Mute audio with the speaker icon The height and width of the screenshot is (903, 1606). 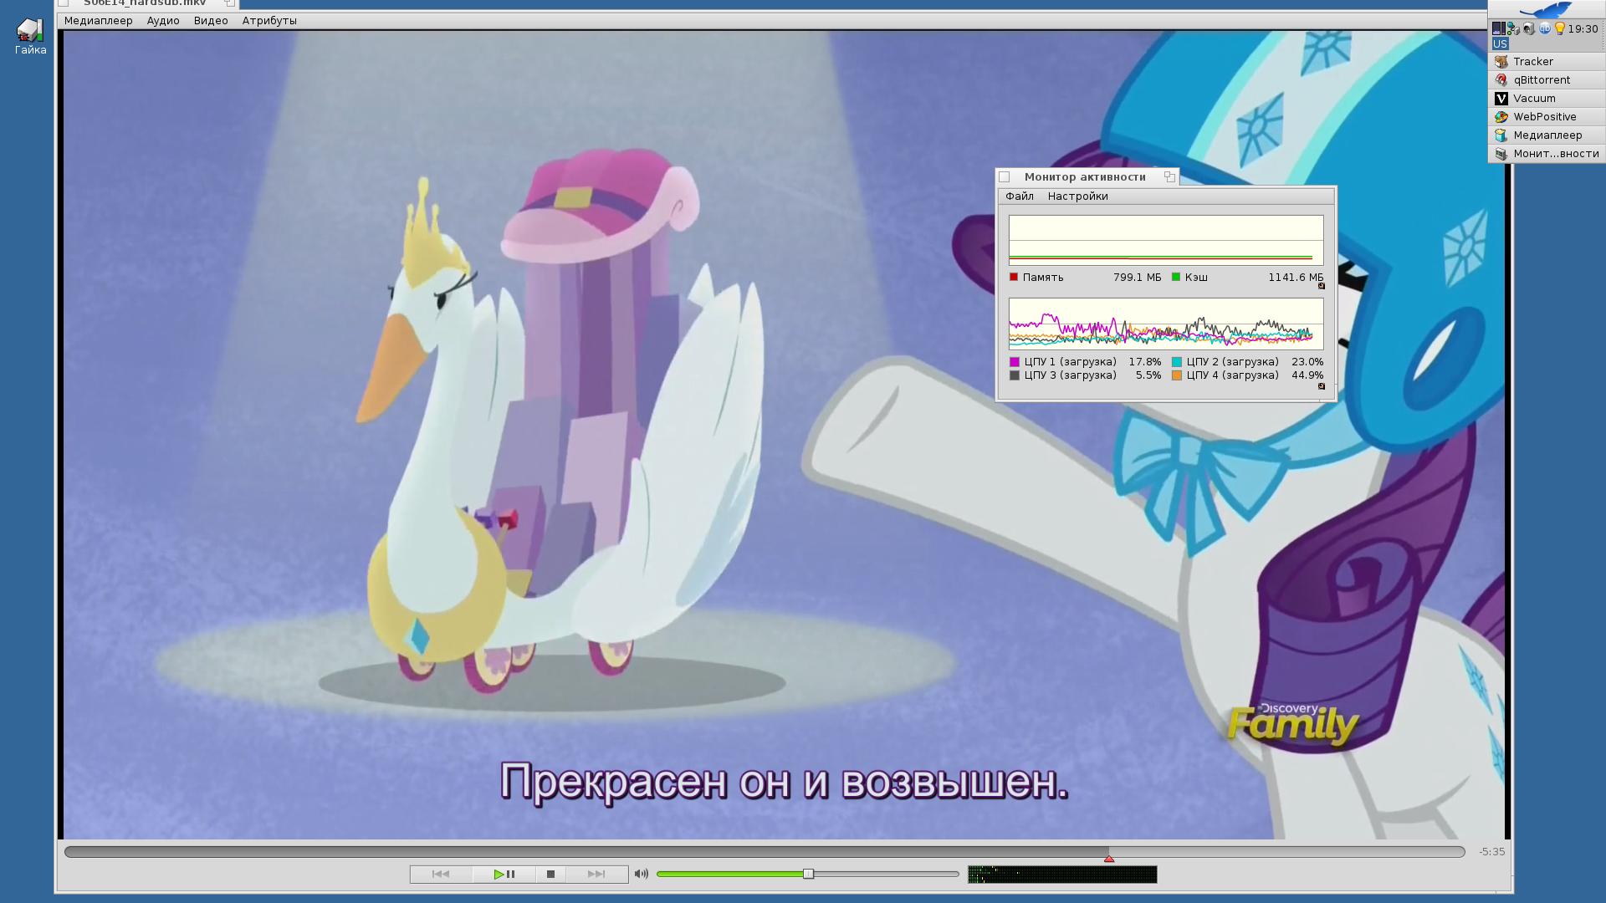click(641, 874)
